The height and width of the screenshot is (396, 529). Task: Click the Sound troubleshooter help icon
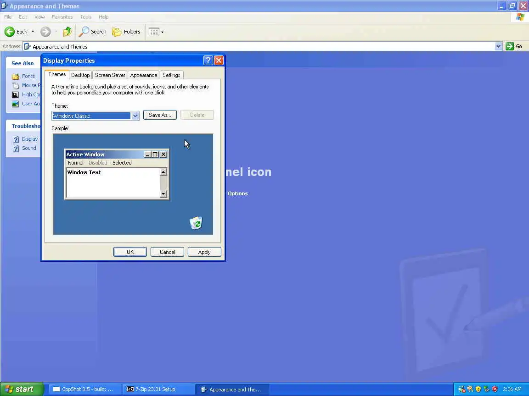[16, 148]
